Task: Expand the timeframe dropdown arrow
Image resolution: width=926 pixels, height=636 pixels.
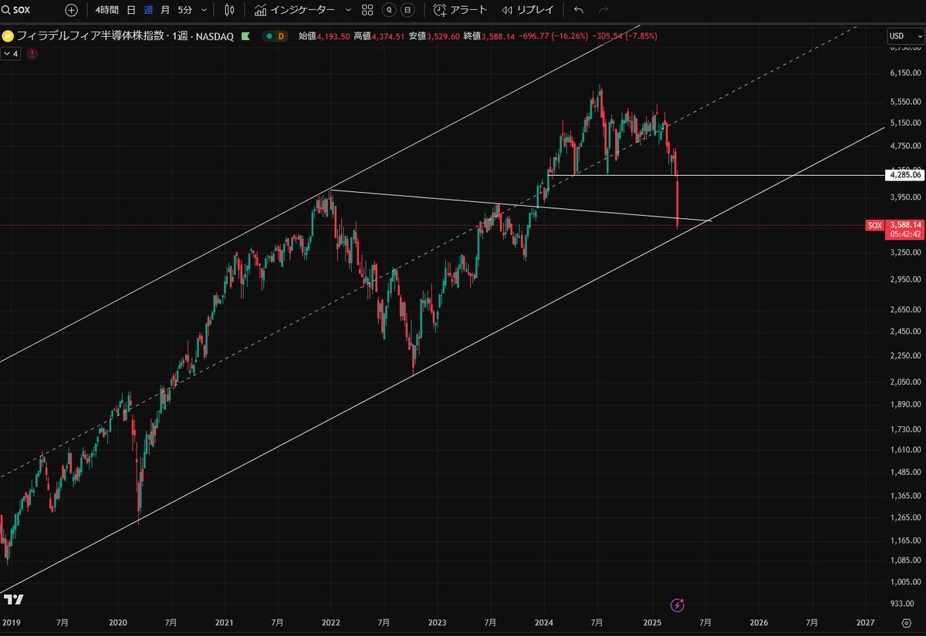Action: [x=204, y=10]
